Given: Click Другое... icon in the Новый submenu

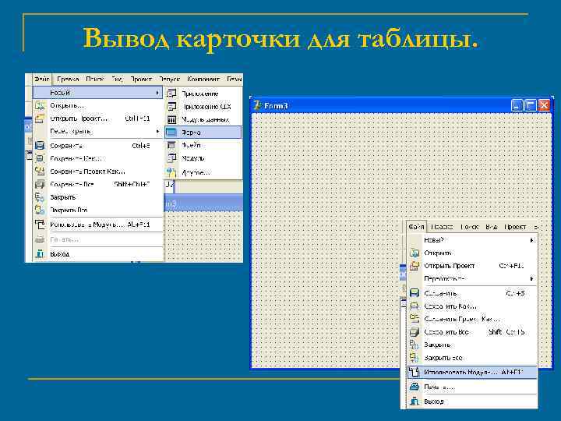Looking at the screenshot, I should coord(172,172).
